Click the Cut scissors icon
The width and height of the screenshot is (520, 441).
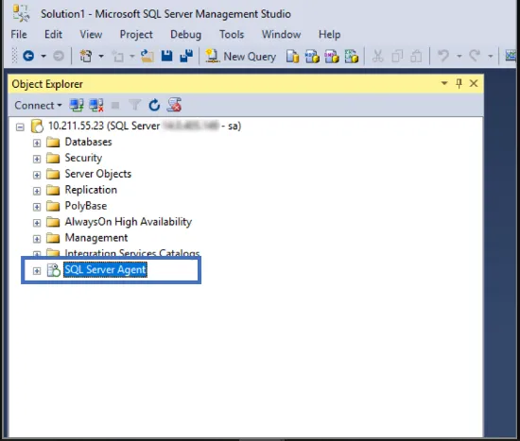tap(378, 57)
